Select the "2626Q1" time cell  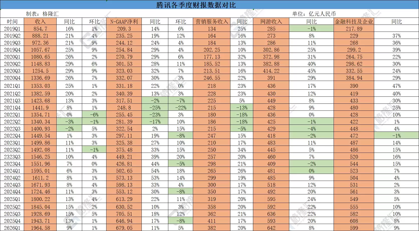tap(12, 228)
